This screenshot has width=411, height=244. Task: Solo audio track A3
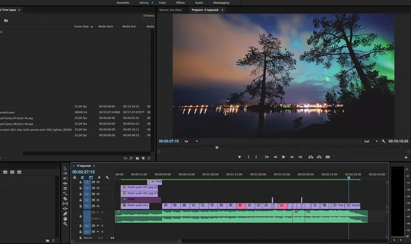click(x=102, y=231)
